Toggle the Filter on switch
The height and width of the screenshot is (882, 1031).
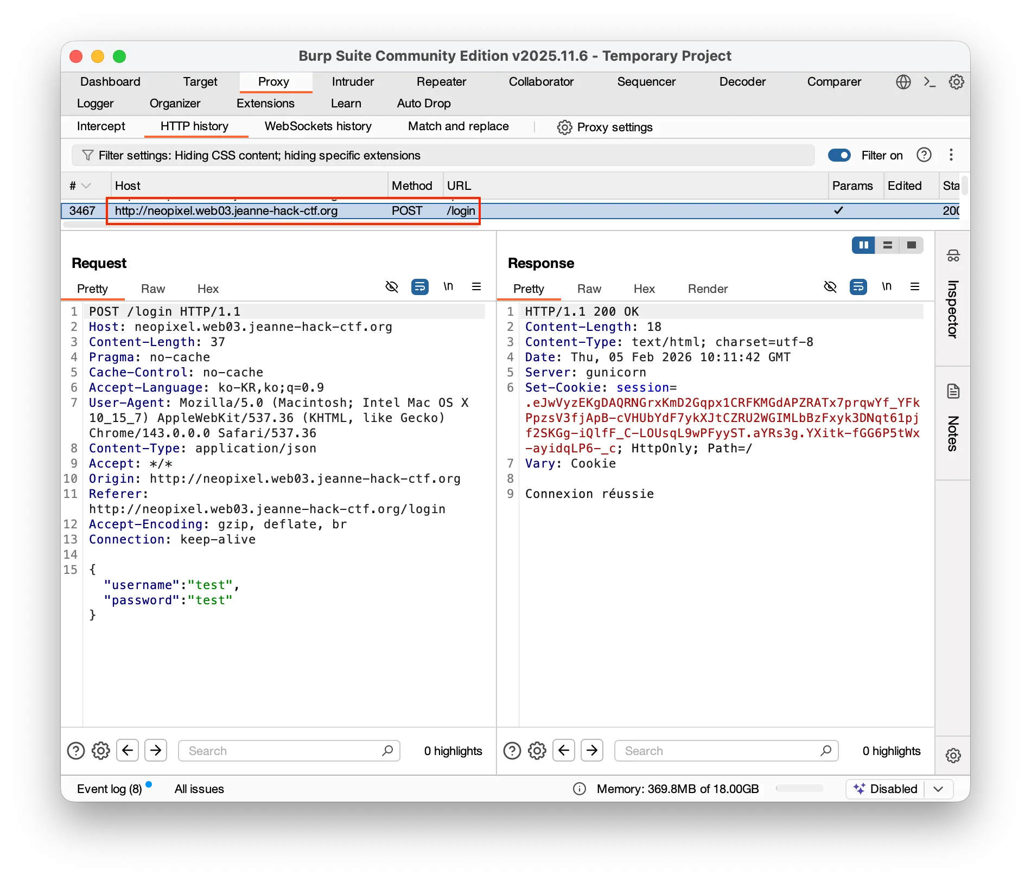(839, 155)
